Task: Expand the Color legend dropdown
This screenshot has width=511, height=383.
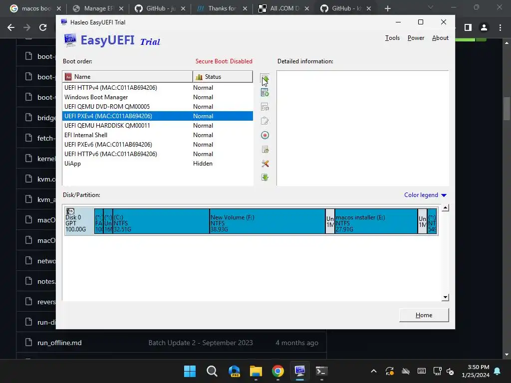Action: tap(425, 195)
